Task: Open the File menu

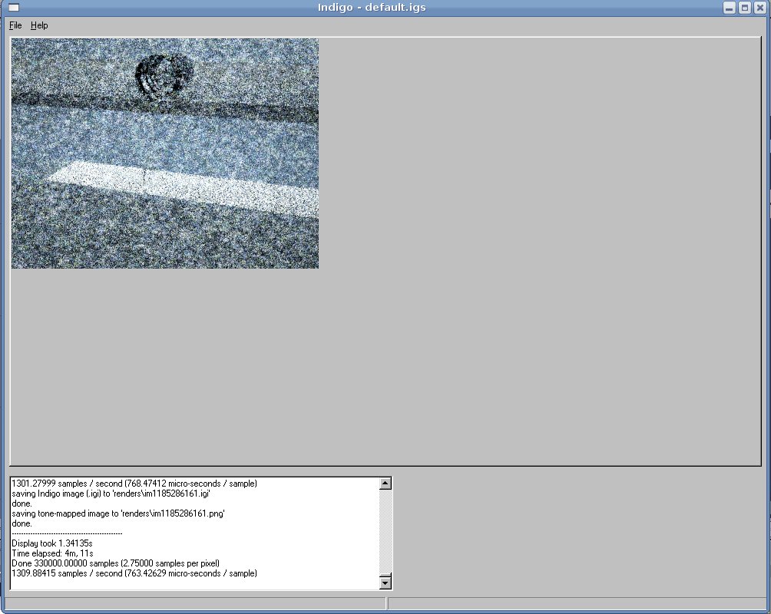Action: (15, 25)
